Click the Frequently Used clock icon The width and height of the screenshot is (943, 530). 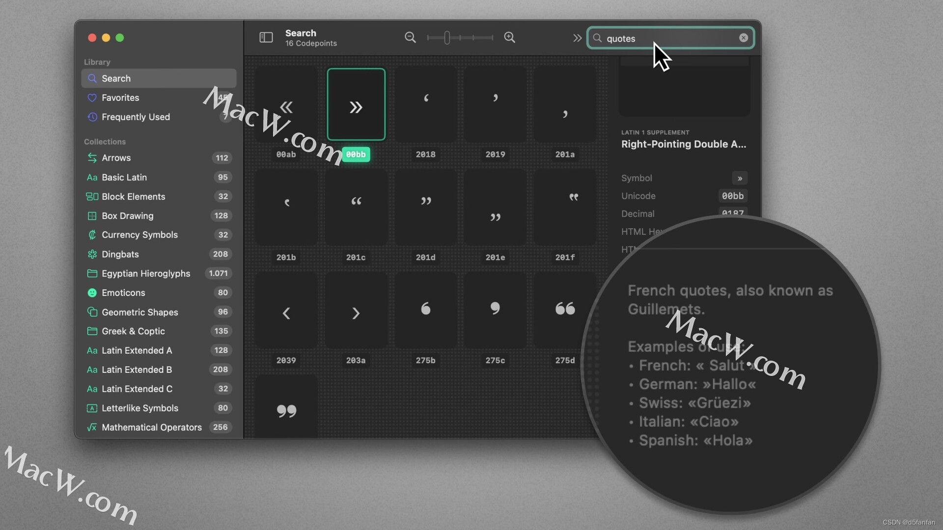coord(92,117)
